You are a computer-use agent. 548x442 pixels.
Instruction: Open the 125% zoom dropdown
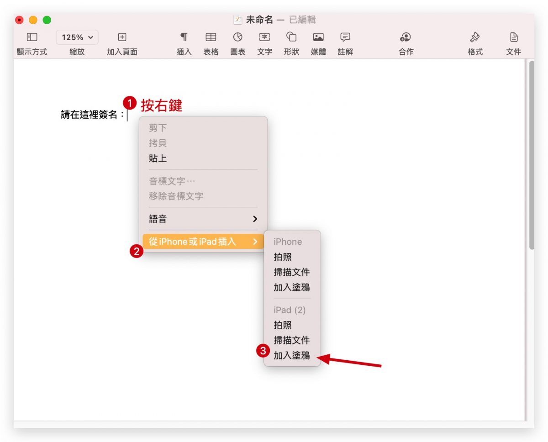point(77,37)
